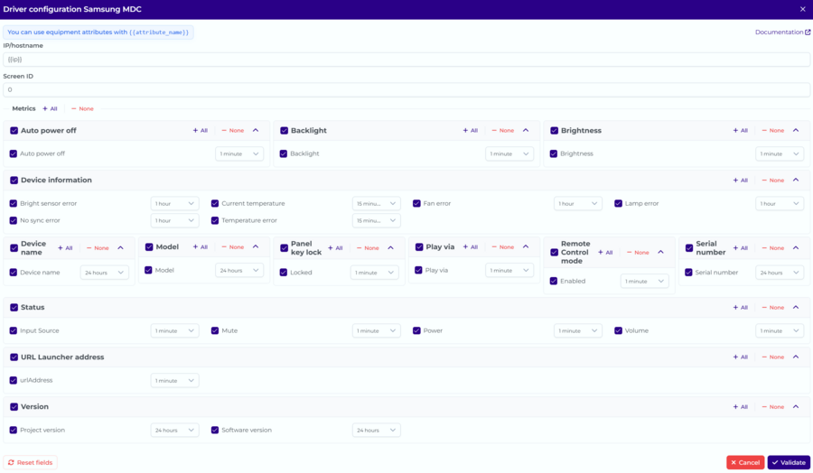Open Auto power off interval dropdown
Image resolution: width=813 pixels, height=473 pixels.
pos(239,153)
